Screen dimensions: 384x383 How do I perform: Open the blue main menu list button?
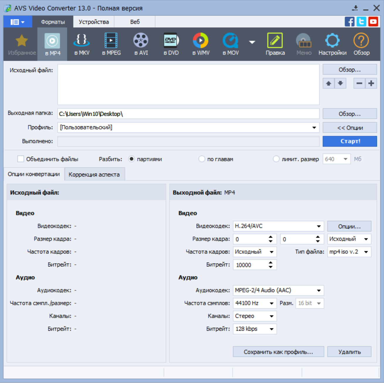[18, 22]
